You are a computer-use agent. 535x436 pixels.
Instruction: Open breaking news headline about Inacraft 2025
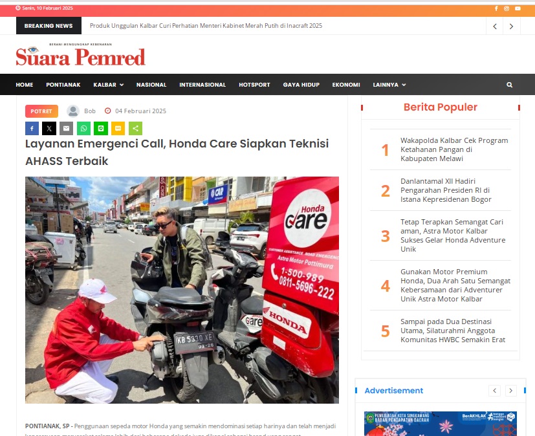(206, 26)
